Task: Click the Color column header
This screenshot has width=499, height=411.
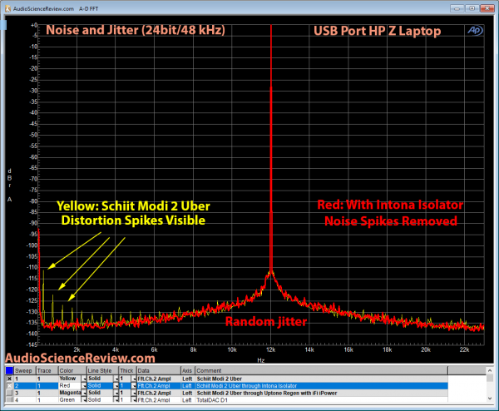Action: coord(72,370)
